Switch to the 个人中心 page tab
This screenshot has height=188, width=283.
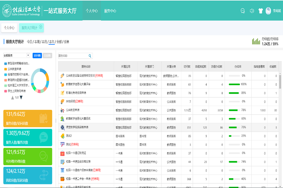click(x=9, y=27)
